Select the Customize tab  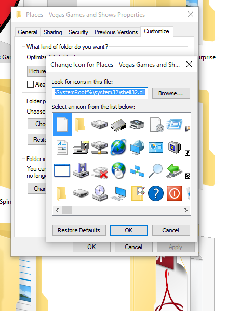click(157, 31)
